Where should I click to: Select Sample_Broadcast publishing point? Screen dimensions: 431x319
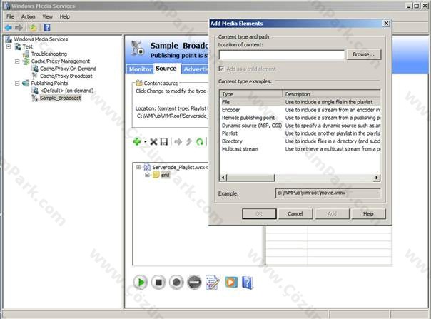pos(60,98)
